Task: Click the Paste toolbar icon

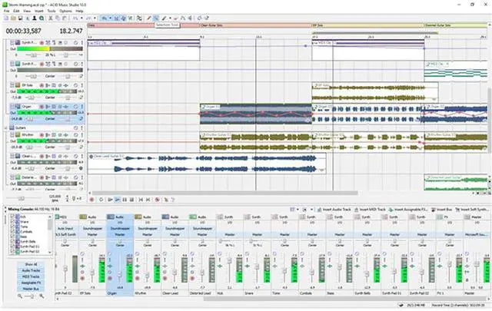Action: click(x=65, y=18)
